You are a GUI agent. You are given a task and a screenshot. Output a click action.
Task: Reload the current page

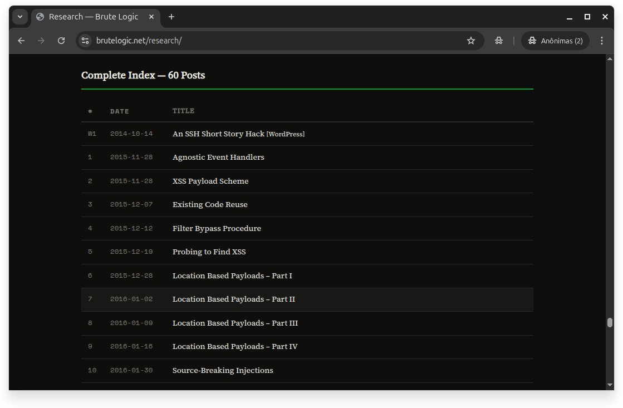61,41
